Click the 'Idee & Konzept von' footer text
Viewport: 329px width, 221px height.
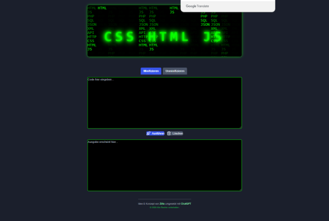click(149, 204)
